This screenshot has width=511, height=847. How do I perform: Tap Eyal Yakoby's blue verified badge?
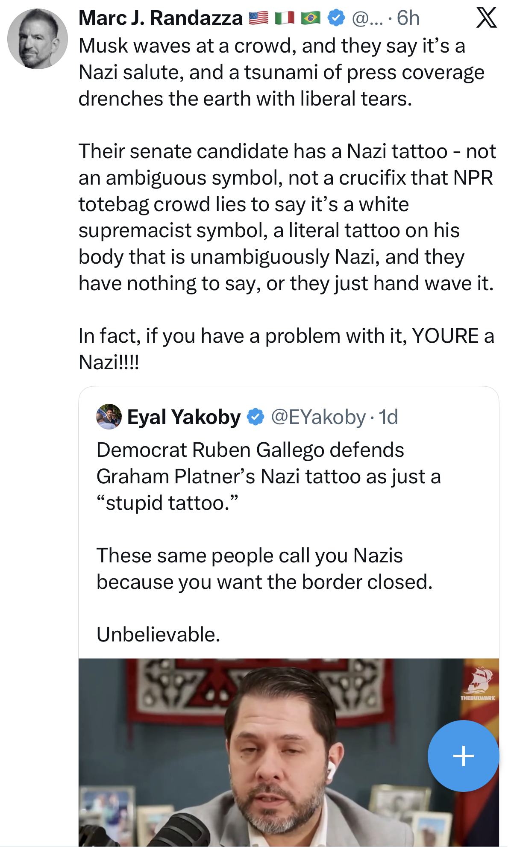255,417
